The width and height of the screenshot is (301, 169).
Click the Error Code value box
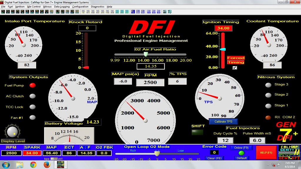click(x=214, y=153)
